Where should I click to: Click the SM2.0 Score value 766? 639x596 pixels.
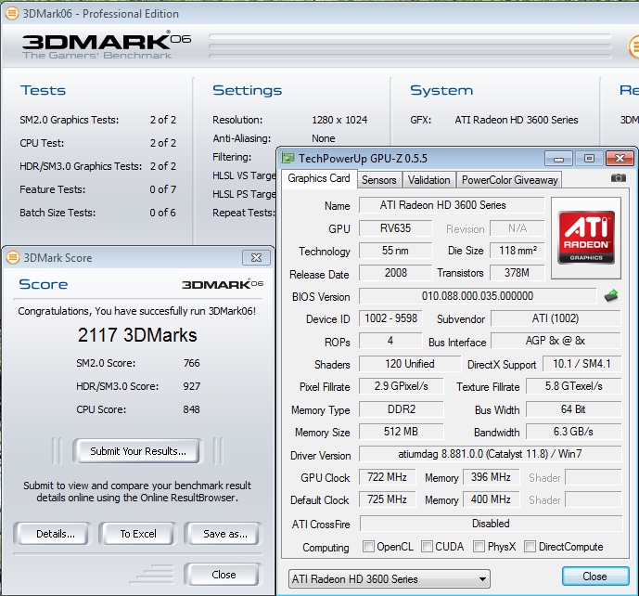tap(192, 363)
